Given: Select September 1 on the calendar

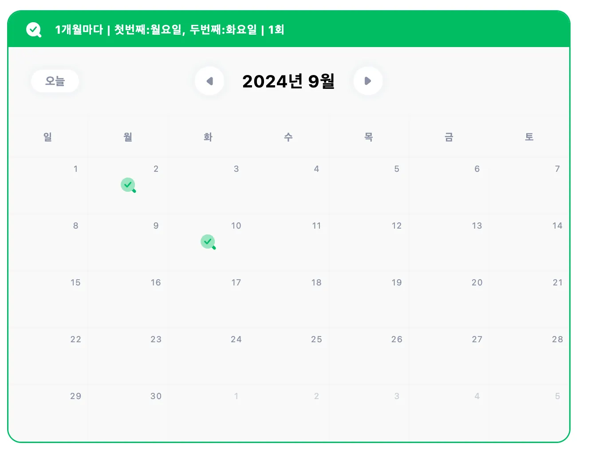Looking at the screenshot, I should pyautogui.click(x=48, y=186).
